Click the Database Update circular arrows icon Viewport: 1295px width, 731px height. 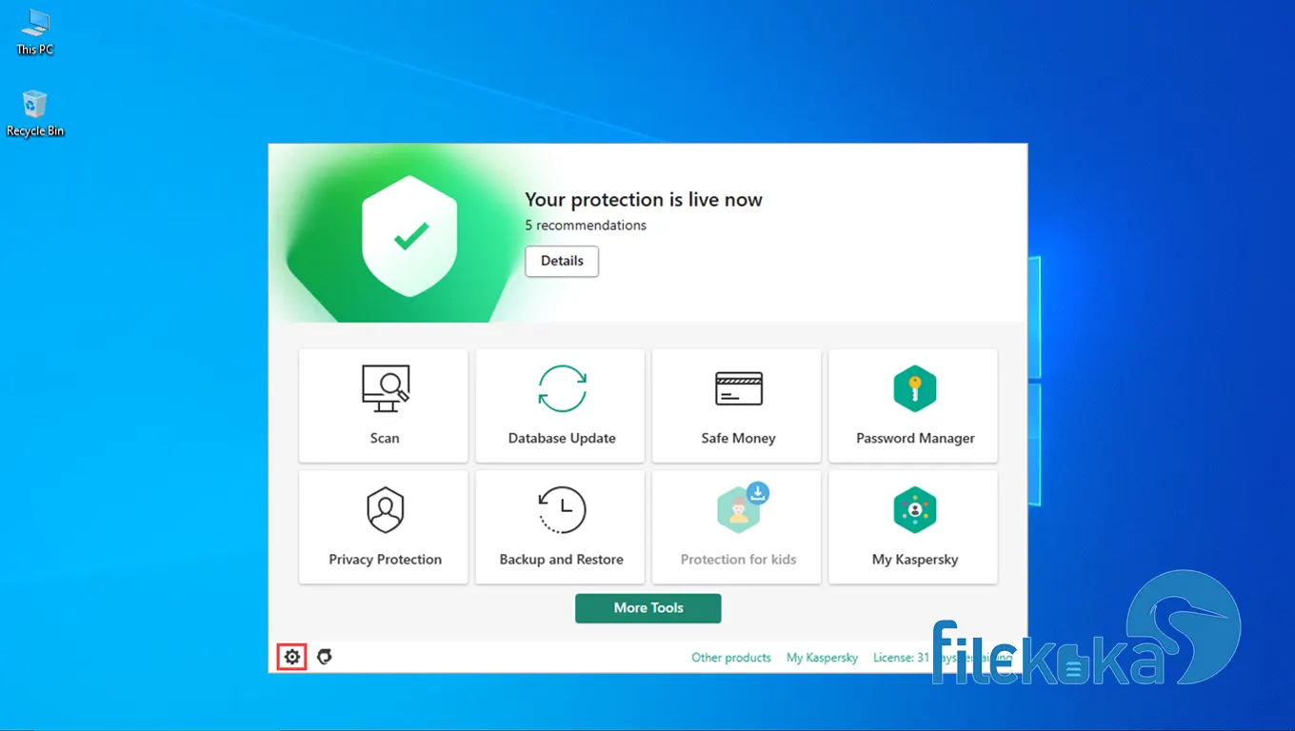tap(562, 388)
